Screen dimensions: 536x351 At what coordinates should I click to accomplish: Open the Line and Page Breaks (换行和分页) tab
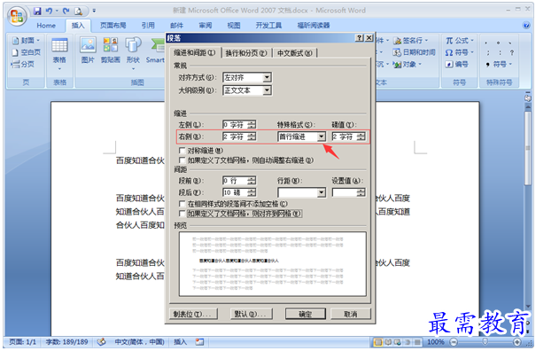[246, 53]
